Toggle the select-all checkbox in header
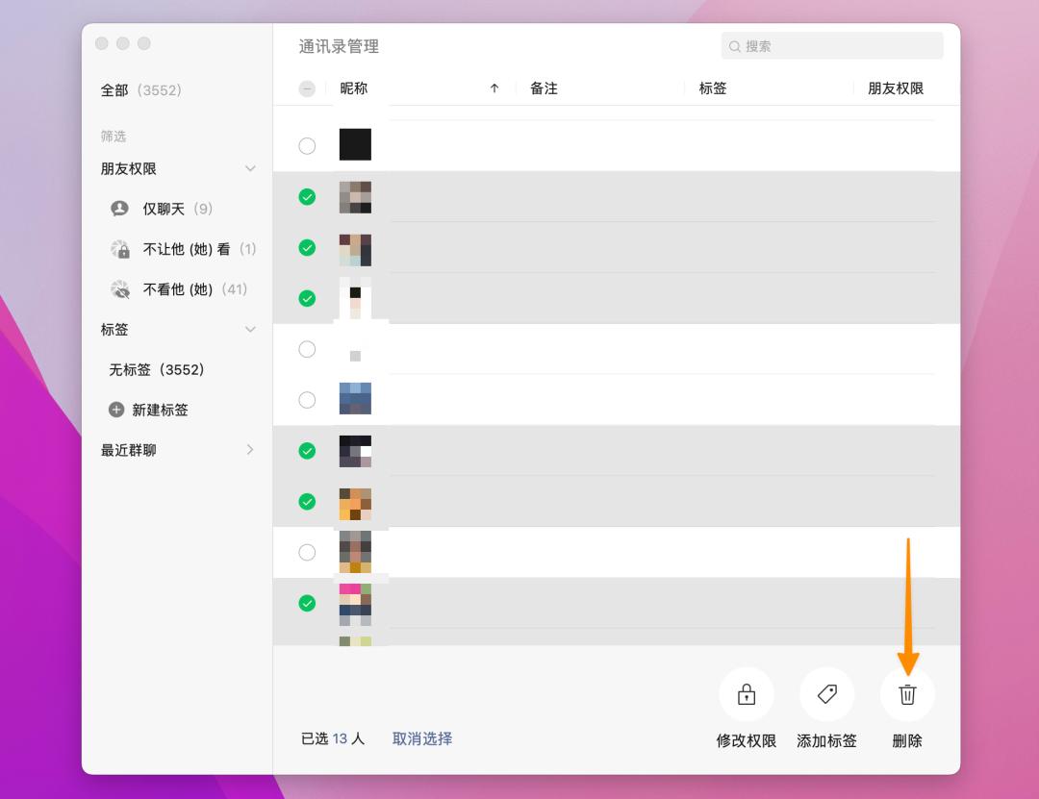 [307, 87]
